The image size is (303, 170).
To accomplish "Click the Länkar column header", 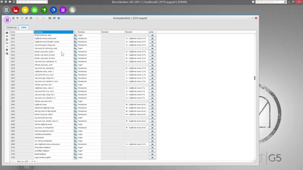I will coord(152,32).
